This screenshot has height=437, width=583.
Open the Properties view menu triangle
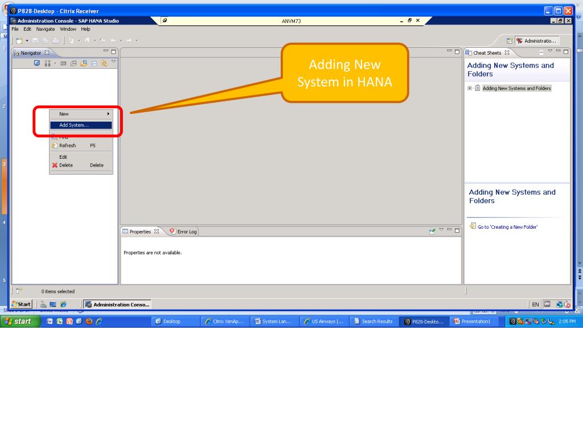coord(441,230)
